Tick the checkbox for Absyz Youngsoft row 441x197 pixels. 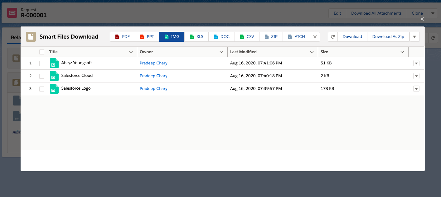[x=42, y=63]
